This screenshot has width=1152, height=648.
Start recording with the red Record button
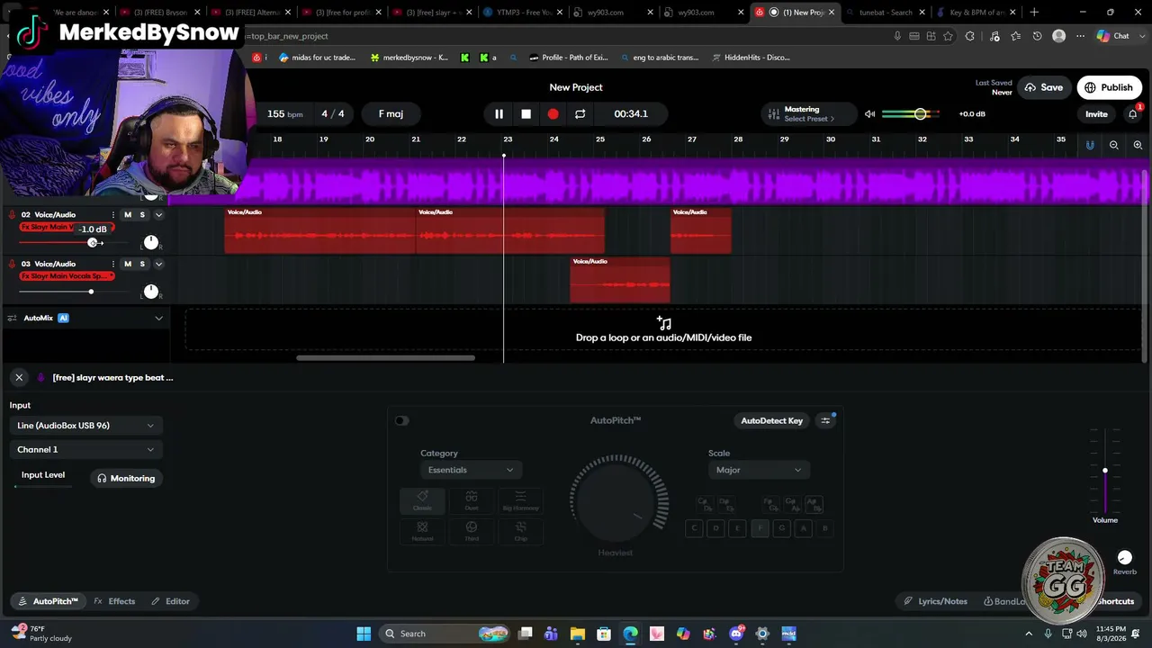point(553,114)
